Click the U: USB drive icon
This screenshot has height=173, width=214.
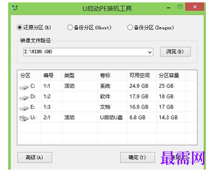(x=24, y=119)
